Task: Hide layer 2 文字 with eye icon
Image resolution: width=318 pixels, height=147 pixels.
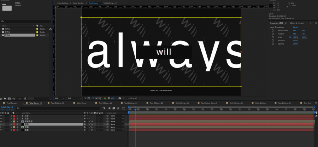Action: (x=1, y=119)
